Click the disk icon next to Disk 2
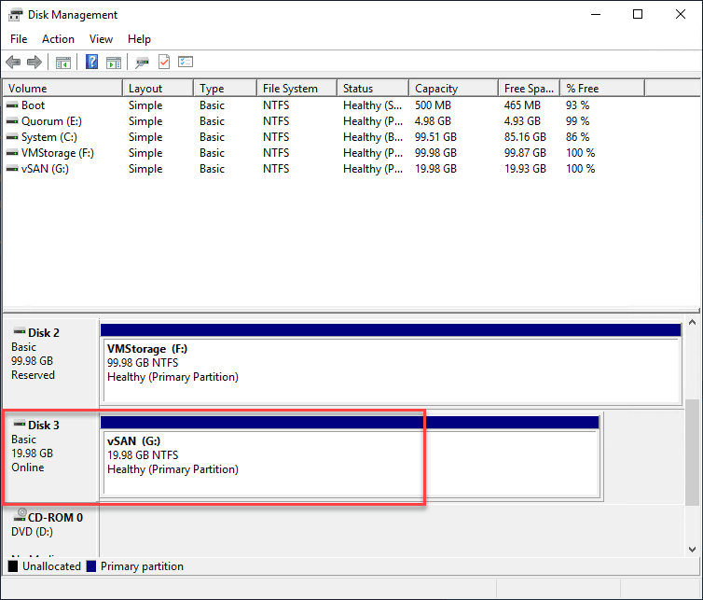Image resolution: width=703 pixels, height=600 pixels. point(20,331)
